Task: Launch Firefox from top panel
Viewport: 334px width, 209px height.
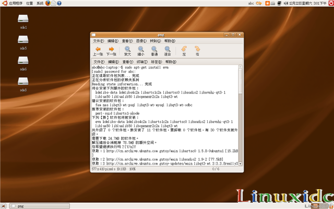Action: pos(48,3)
